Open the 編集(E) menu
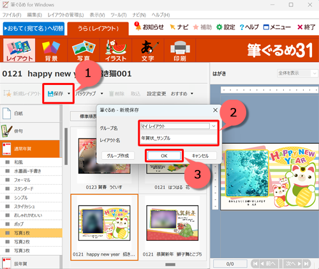 [x=34, y=15]
